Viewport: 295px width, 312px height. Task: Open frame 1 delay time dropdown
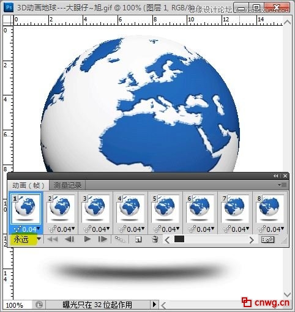click(x=38, y=229)
